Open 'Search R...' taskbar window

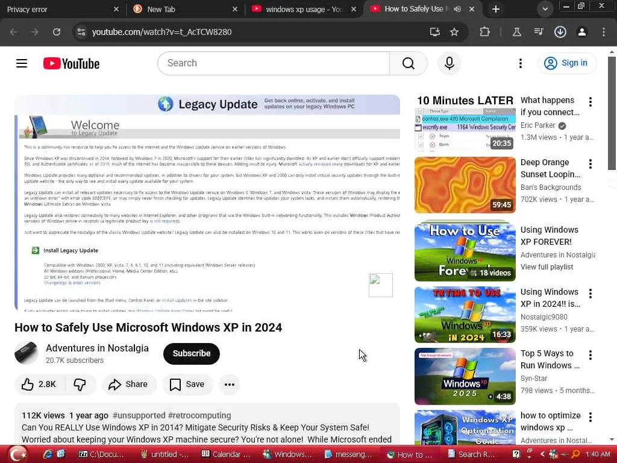[x=471, y=455]
